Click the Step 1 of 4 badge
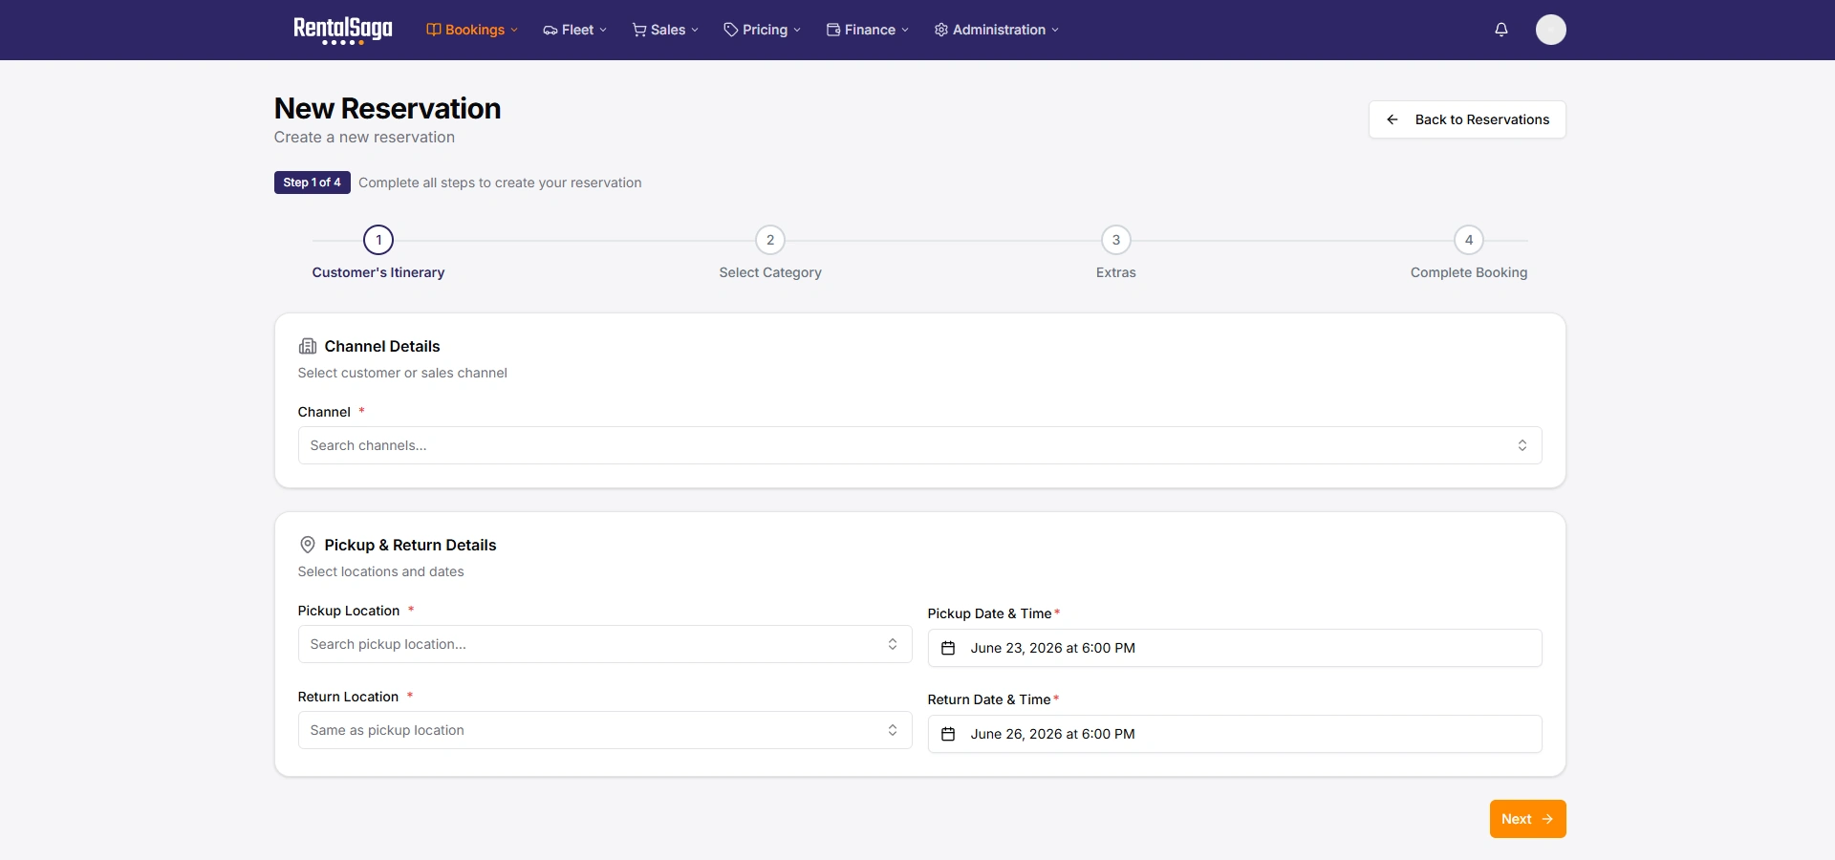This screenshot has height=860, width=1835. coord(313,183)
